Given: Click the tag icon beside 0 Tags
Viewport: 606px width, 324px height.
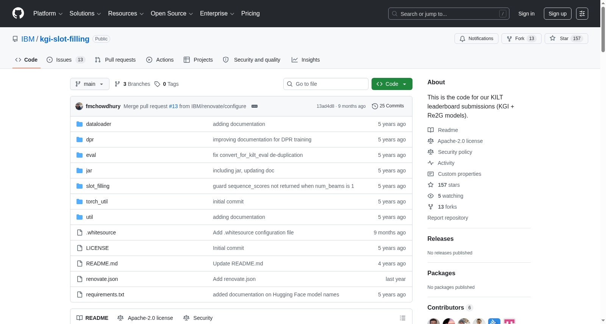Looking at the screenshot, I should coord(158,84).
